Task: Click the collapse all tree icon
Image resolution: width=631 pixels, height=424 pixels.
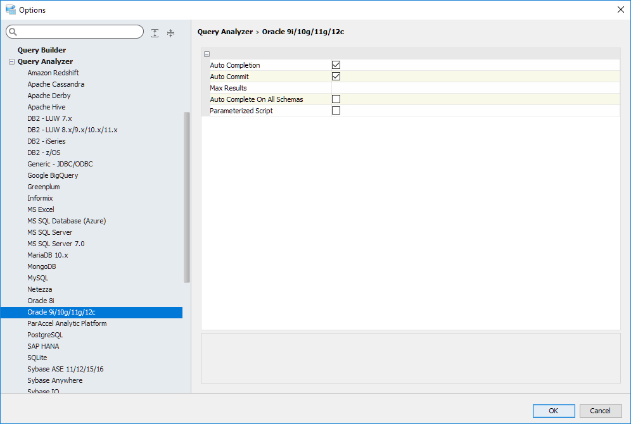Action: point(171,33)
